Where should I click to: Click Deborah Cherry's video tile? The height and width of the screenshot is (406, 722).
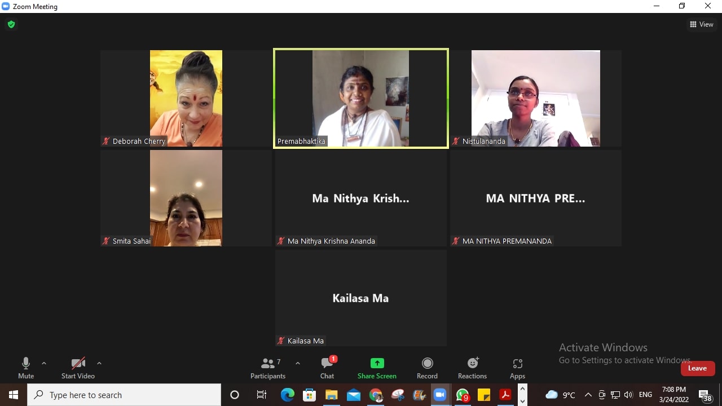pos(186,99)
